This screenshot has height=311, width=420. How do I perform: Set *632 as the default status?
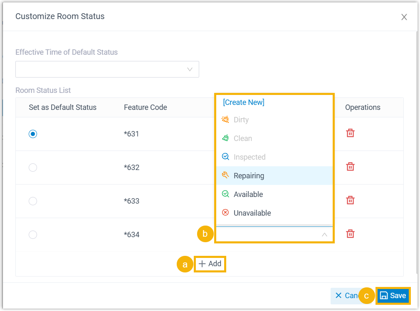[x=33, y=168]
